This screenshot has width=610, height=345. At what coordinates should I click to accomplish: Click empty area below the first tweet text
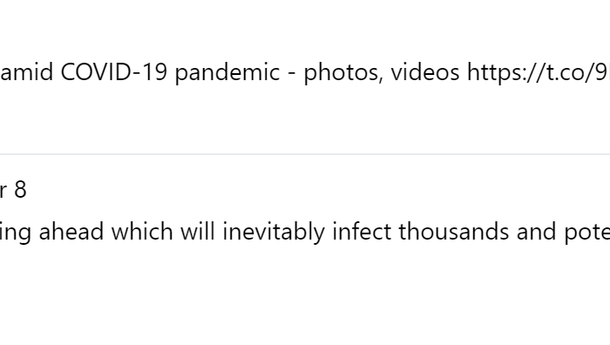(x=305, y=118)
